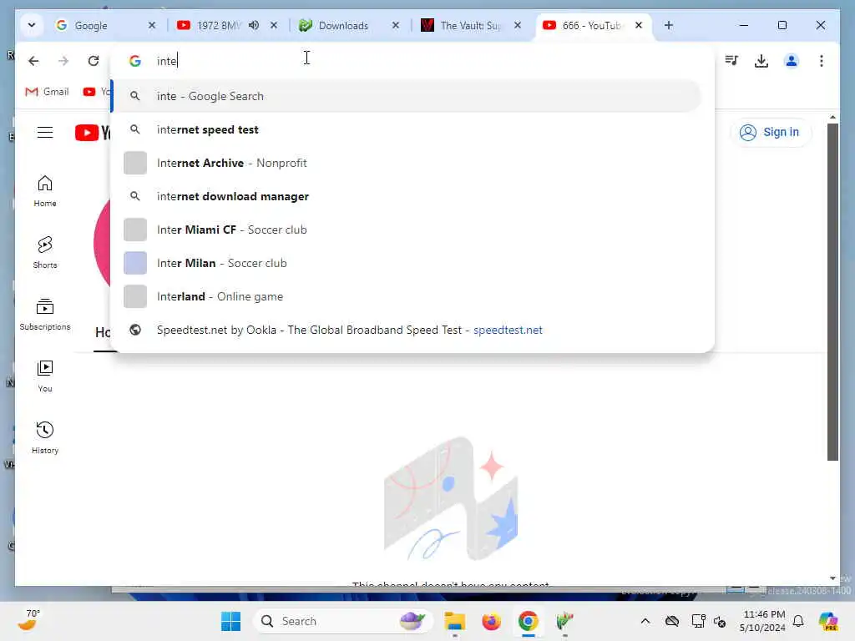This screenshot has height=641, width=855.
Task: Click the Chrome taskbar icon
Action: tap(528, 621)
